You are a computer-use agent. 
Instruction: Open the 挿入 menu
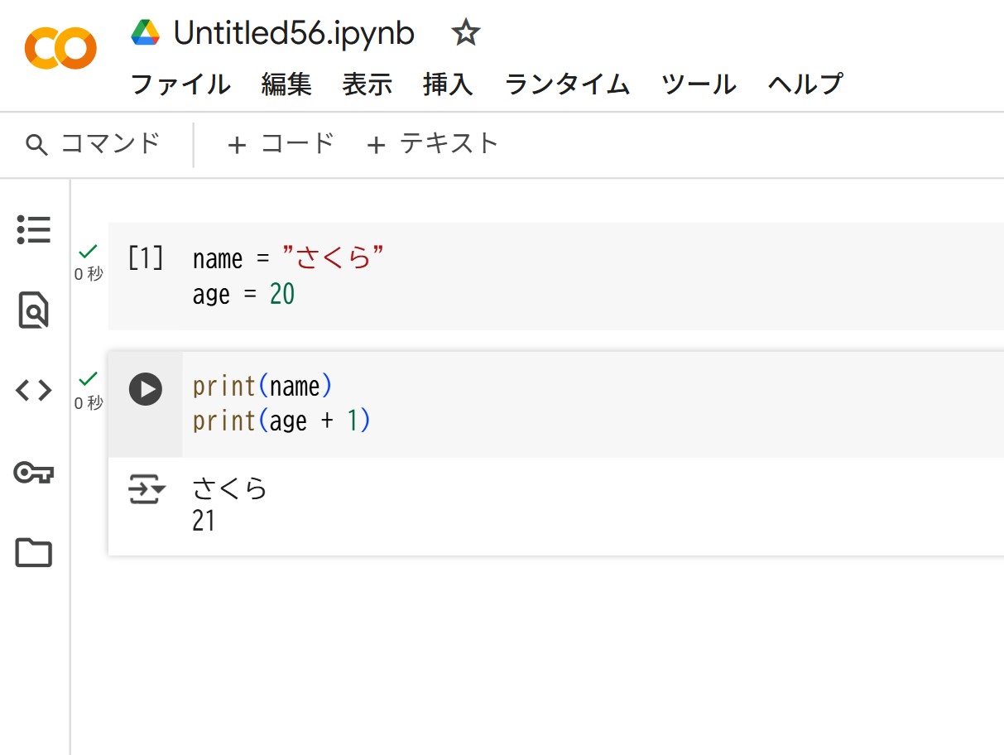[448, 84]
